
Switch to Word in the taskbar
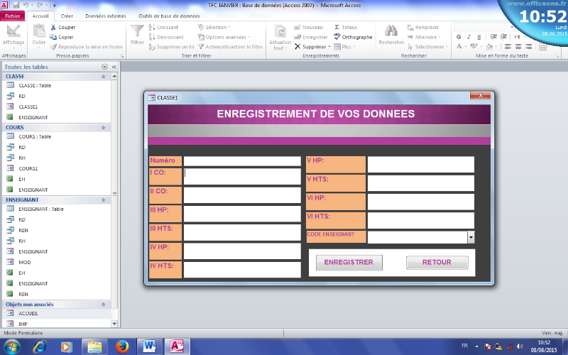[x=149, y=346]
